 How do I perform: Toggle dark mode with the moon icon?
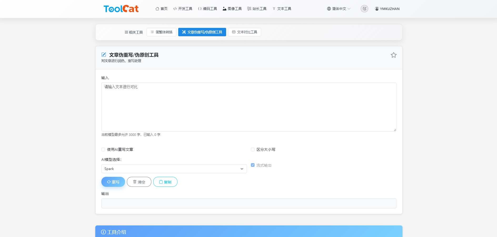pos(364,8)
